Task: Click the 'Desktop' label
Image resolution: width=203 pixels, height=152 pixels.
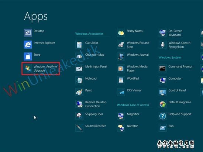Action: point(39,31)
